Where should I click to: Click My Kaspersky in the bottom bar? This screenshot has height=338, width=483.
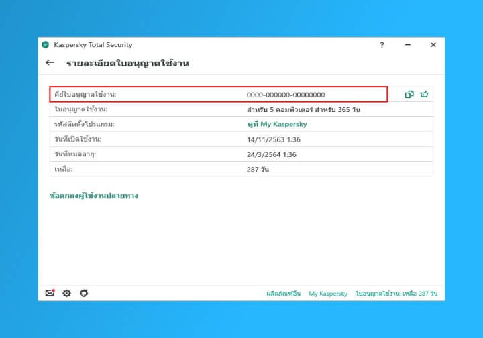[x=328, y=294]
